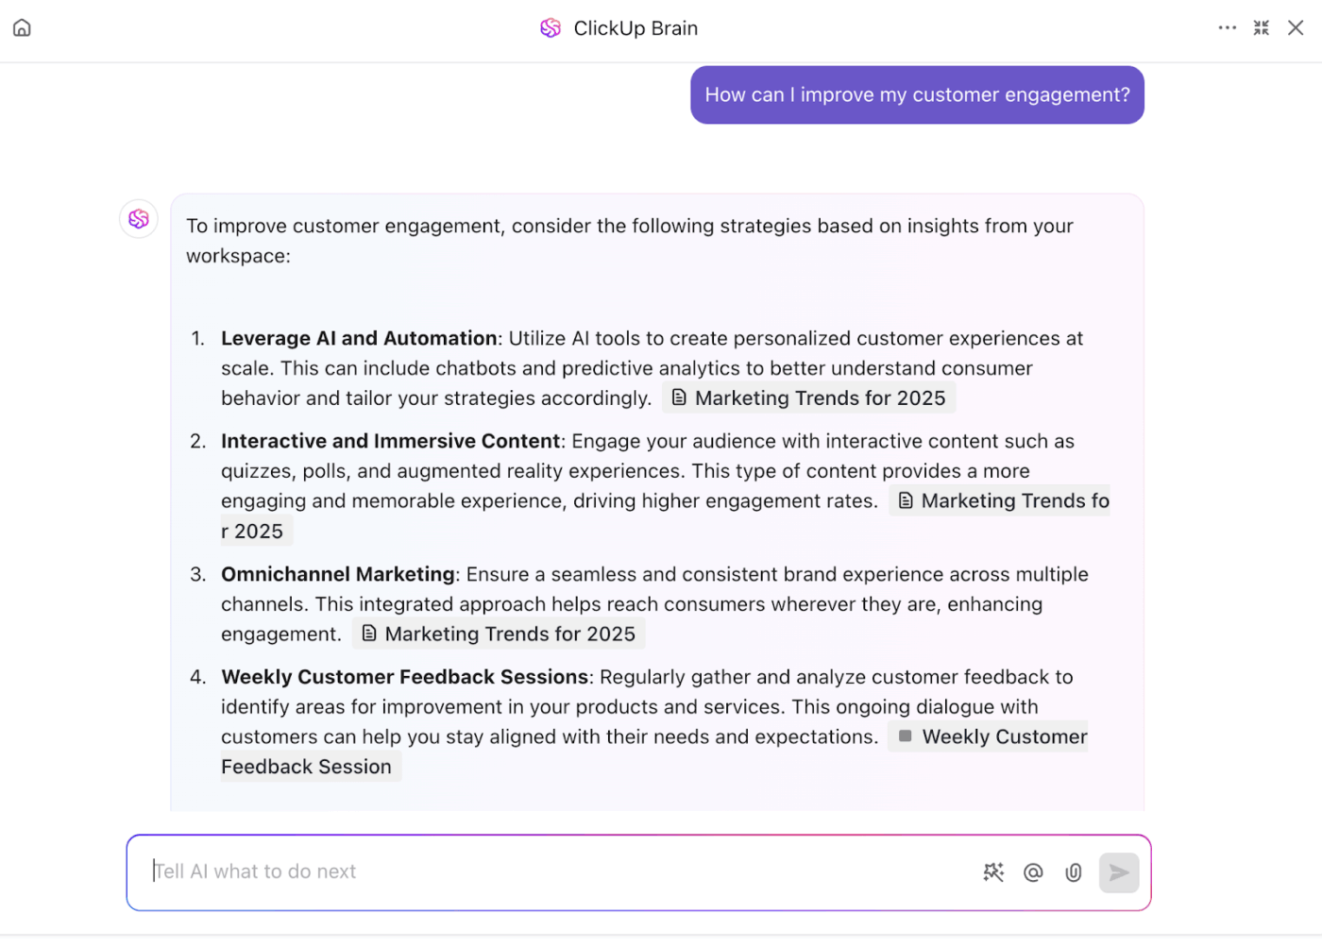Click the send message arrow button
The height and width of the screenshot is (947, 1322).
pos(1119,872)
